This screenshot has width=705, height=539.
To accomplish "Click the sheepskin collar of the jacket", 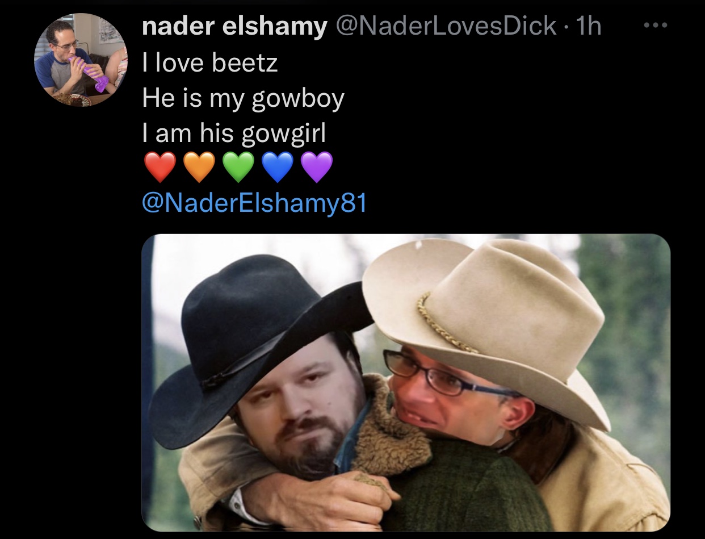I will click(391, 432).
